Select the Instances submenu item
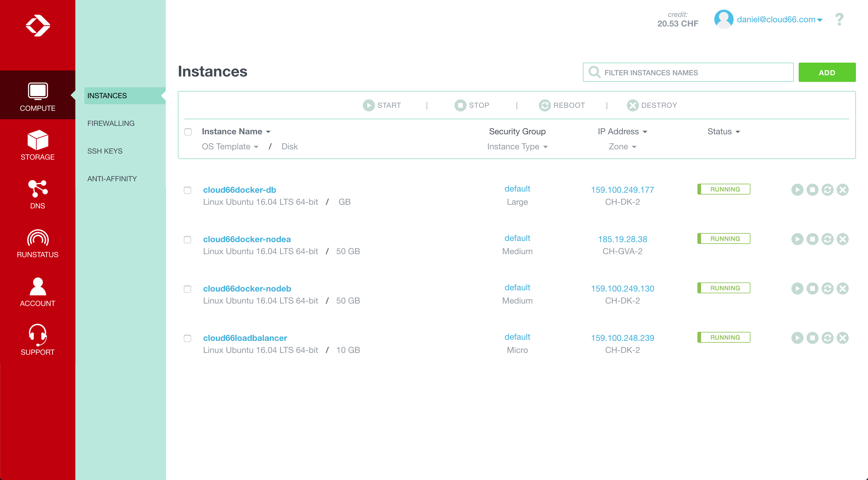 point(125,95)
